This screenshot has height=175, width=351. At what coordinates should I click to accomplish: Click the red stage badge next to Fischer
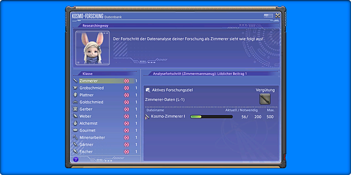coord(126,152)
